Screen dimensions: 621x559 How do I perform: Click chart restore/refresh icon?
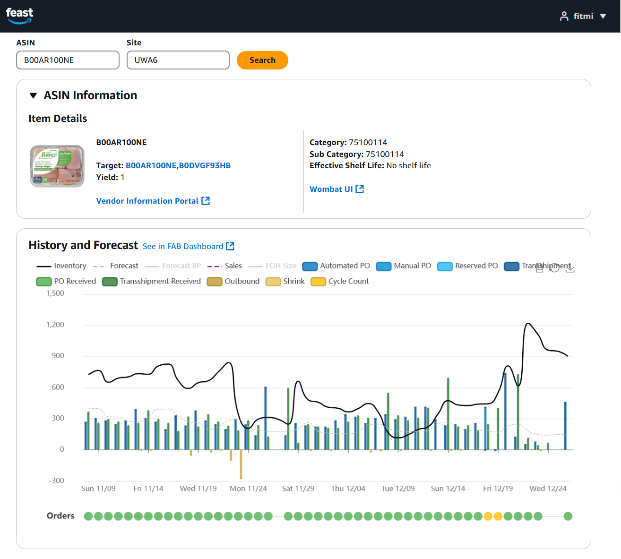[x=555, y=268]
